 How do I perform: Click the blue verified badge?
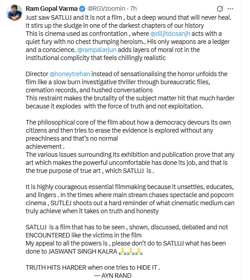(x=82, y=9)
